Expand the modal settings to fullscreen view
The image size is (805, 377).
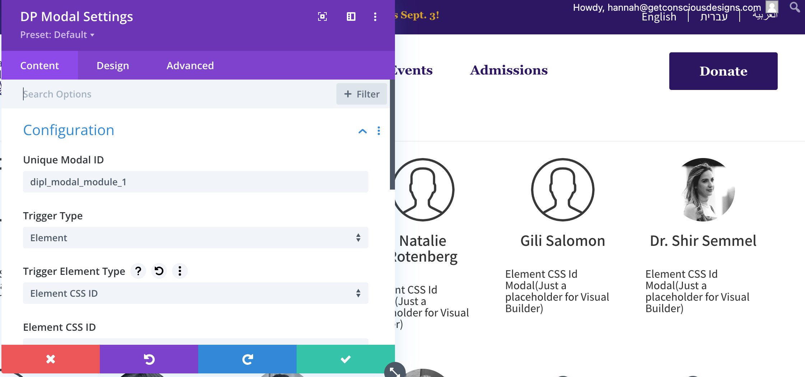(322, 16)
